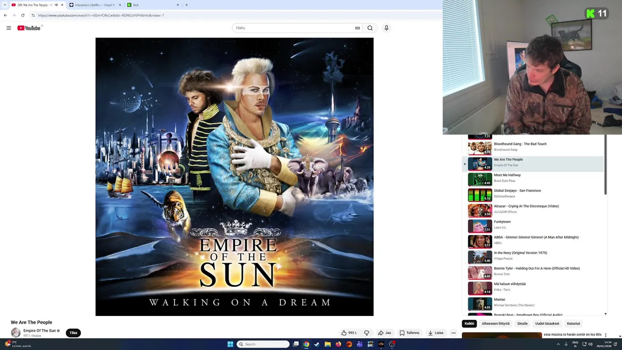Pause the video by clicking album art
This screenshot has width=622, height=350.
234,177
